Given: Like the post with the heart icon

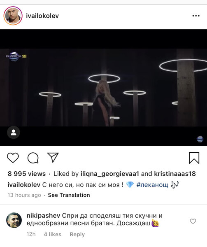Looking at the screenshot, I should point(13,158).
